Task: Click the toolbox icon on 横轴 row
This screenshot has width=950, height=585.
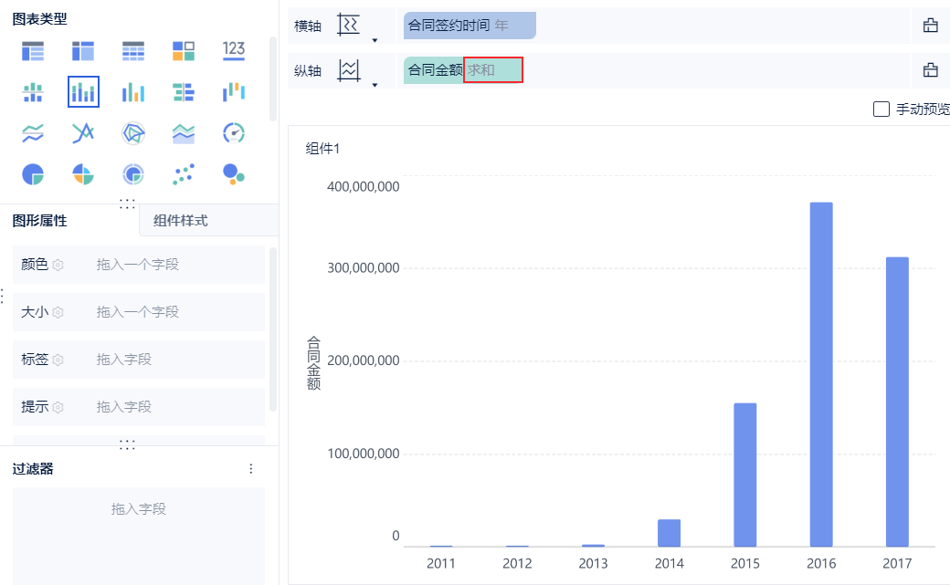Action: click(x=931, y=26)
